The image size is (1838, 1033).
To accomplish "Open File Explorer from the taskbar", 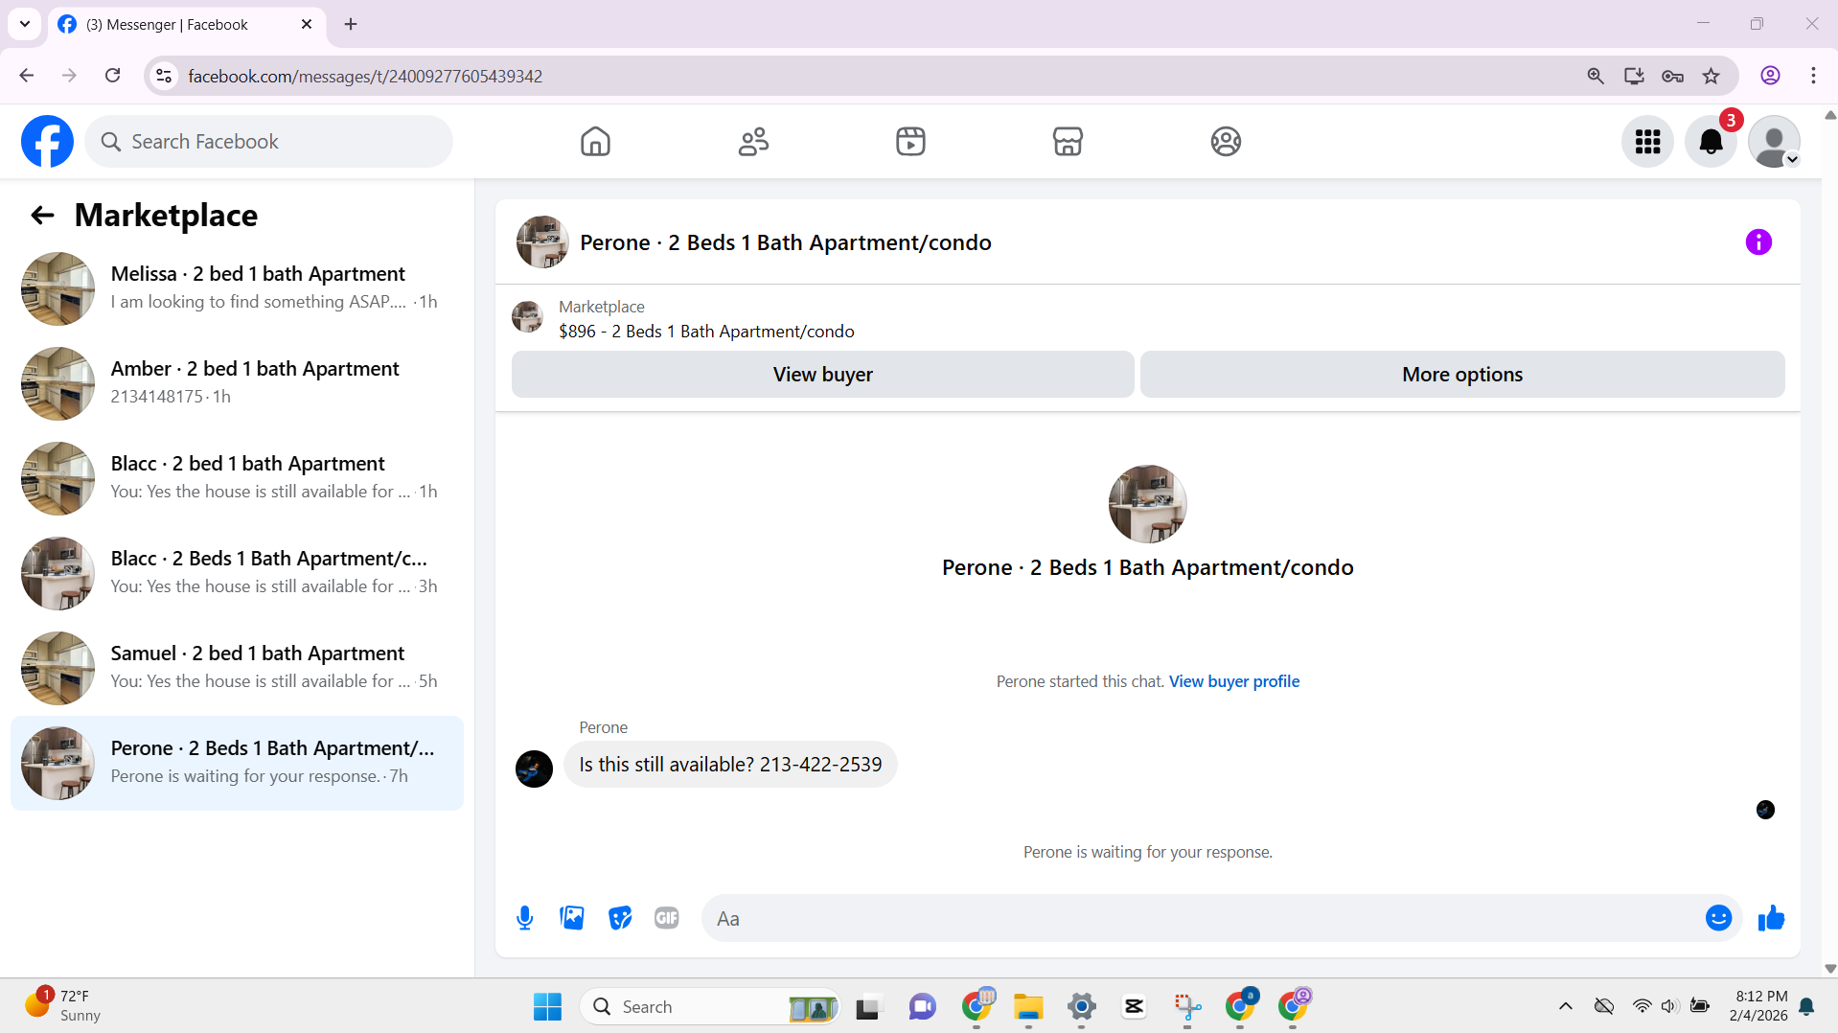I will click(1028, 1006).
